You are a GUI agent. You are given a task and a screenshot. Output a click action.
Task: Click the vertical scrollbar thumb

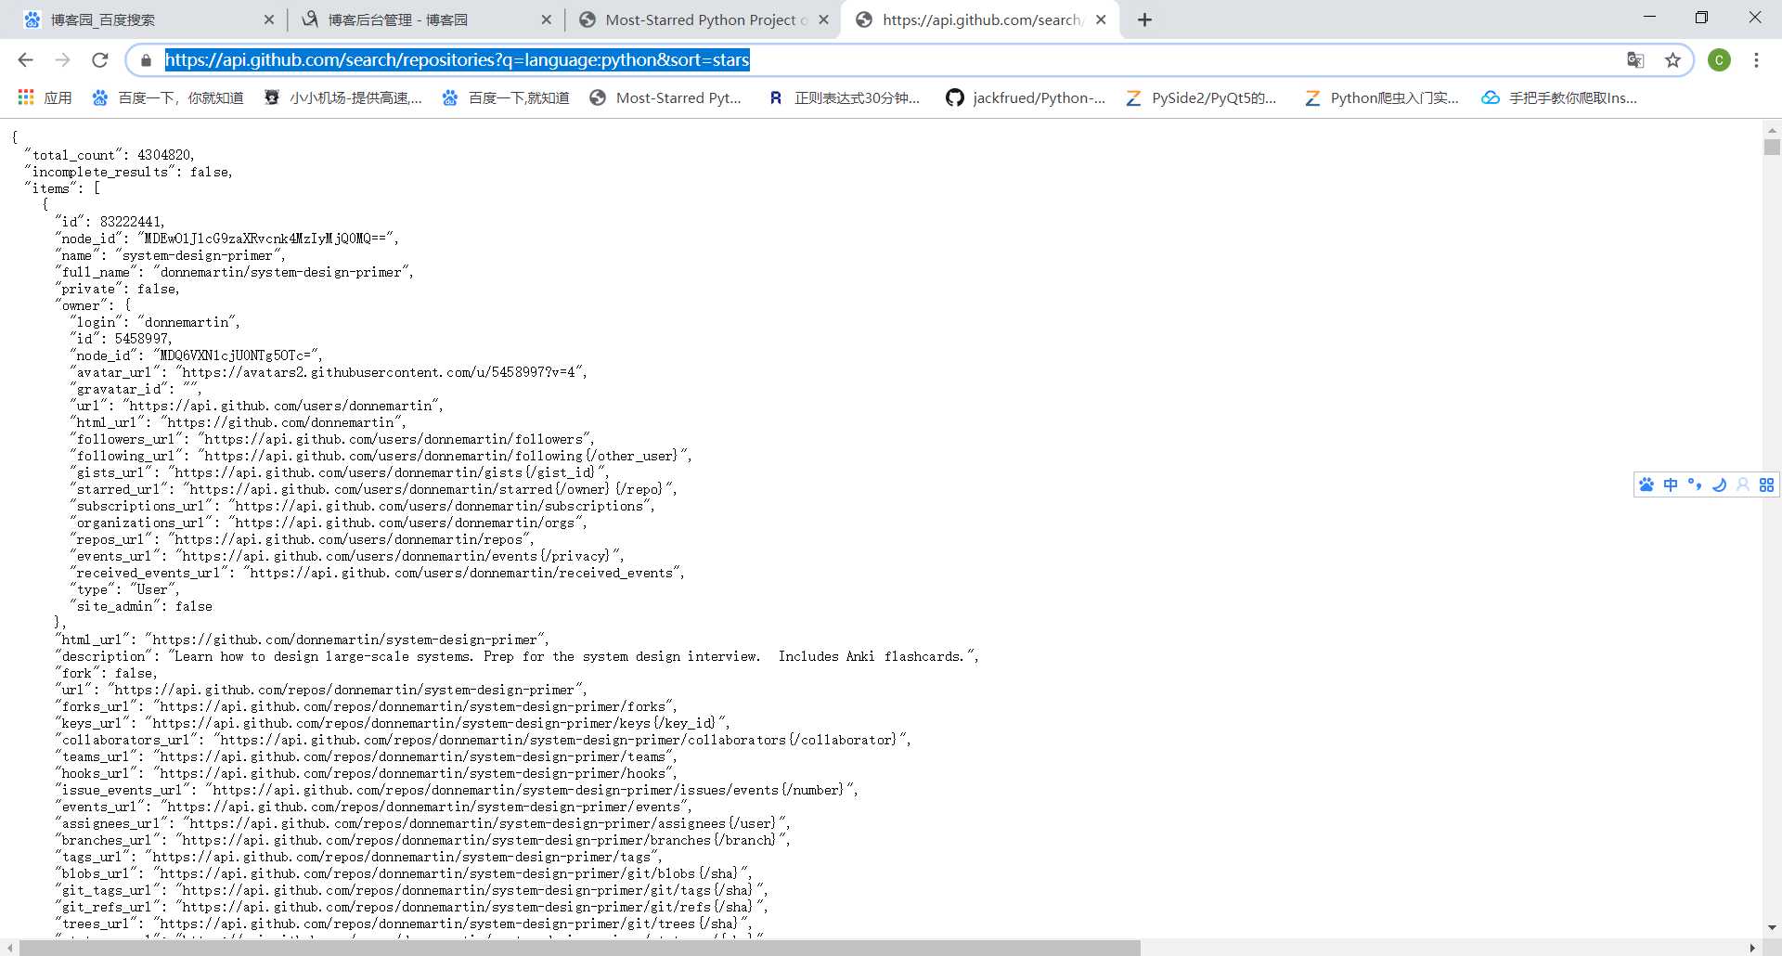(x=1772, y=148)
